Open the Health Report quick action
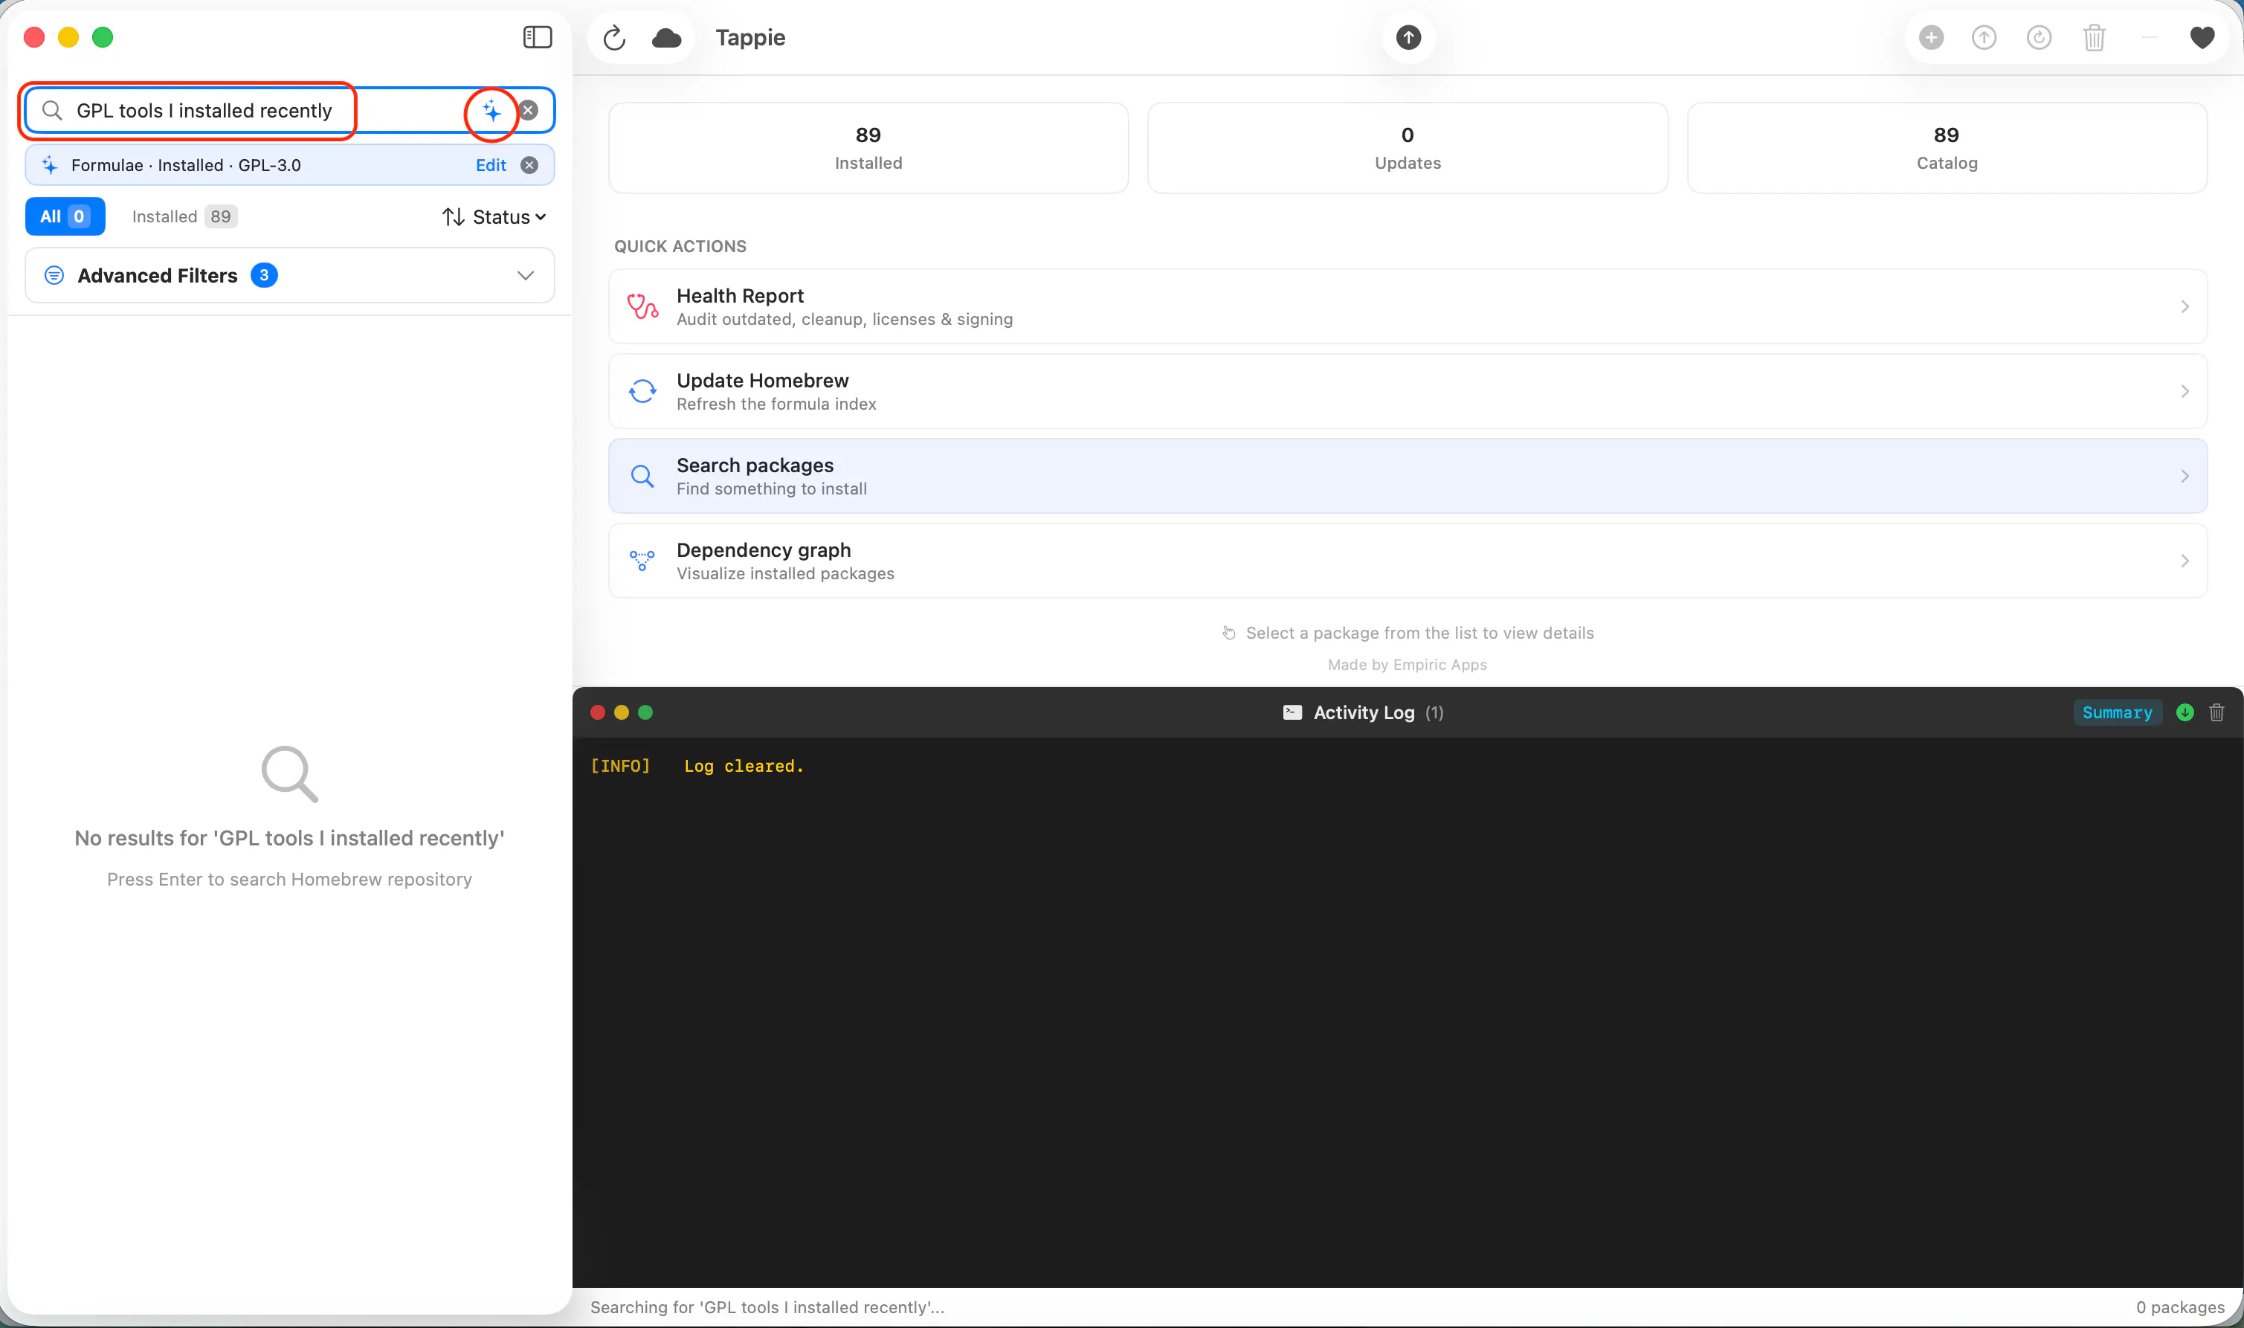 point(1408,306)
